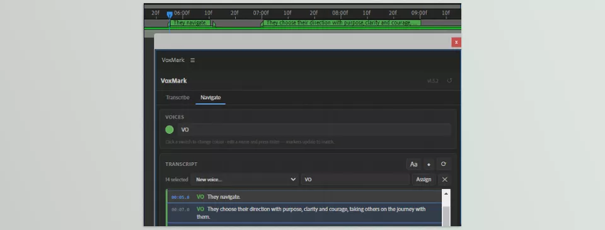This screenshot has width=605, height=230.
Task: Select the Navigate tab
Action: (x=210, y=97)
